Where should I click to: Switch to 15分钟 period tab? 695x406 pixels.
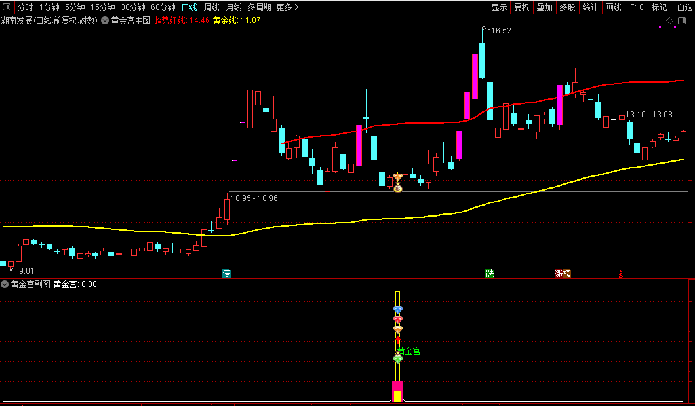tap(103, 7)
